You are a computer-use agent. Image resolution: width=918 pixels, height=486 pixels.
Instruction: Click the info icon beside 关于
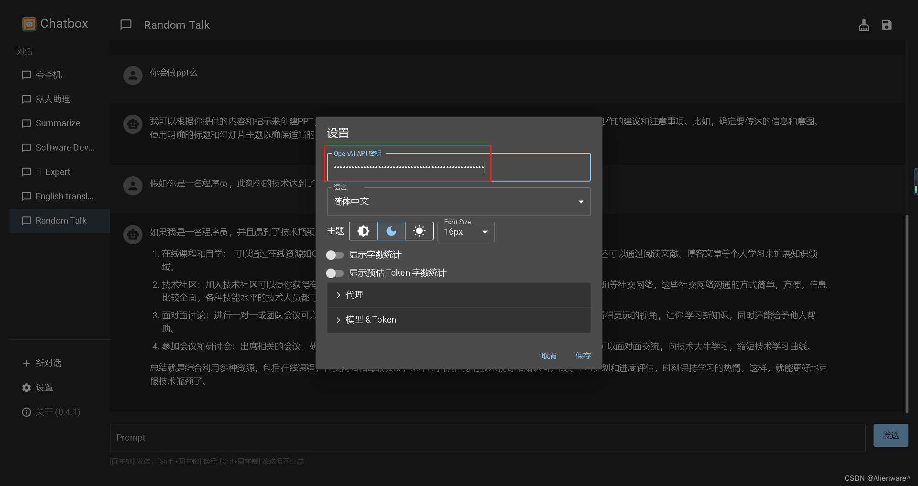pos(26,412)
